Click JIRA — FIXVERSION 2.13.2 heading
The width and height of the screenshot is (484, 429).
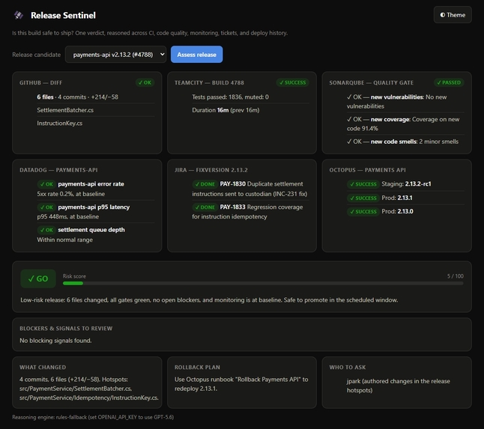[211, 170]
